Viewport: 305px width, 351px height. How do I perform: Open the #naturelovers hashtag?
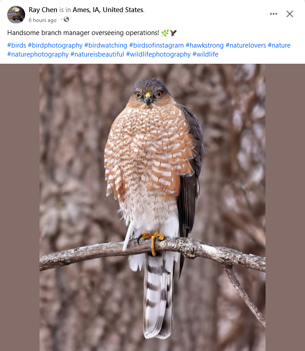coord(246,45)
